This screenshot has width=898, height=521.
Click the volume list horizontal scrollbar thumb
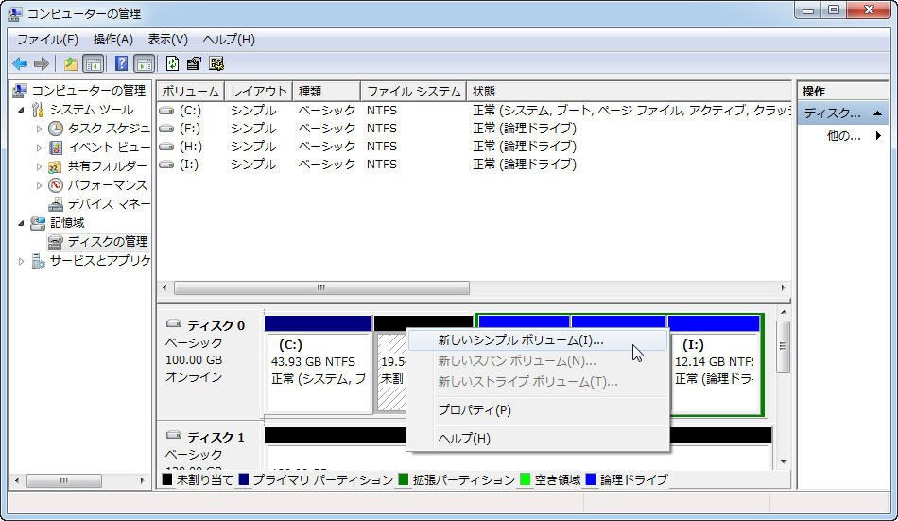321,287
